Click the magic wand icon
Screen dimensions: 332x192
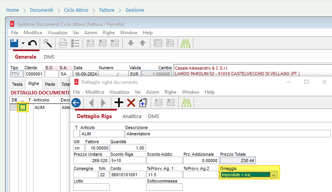pos(47,43)
